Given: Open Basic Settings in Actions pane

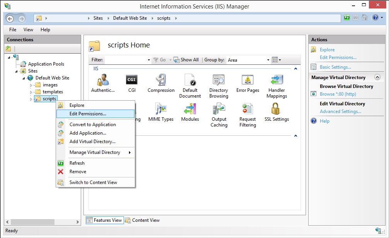Looking at the screenshot, I should (335, 67).
